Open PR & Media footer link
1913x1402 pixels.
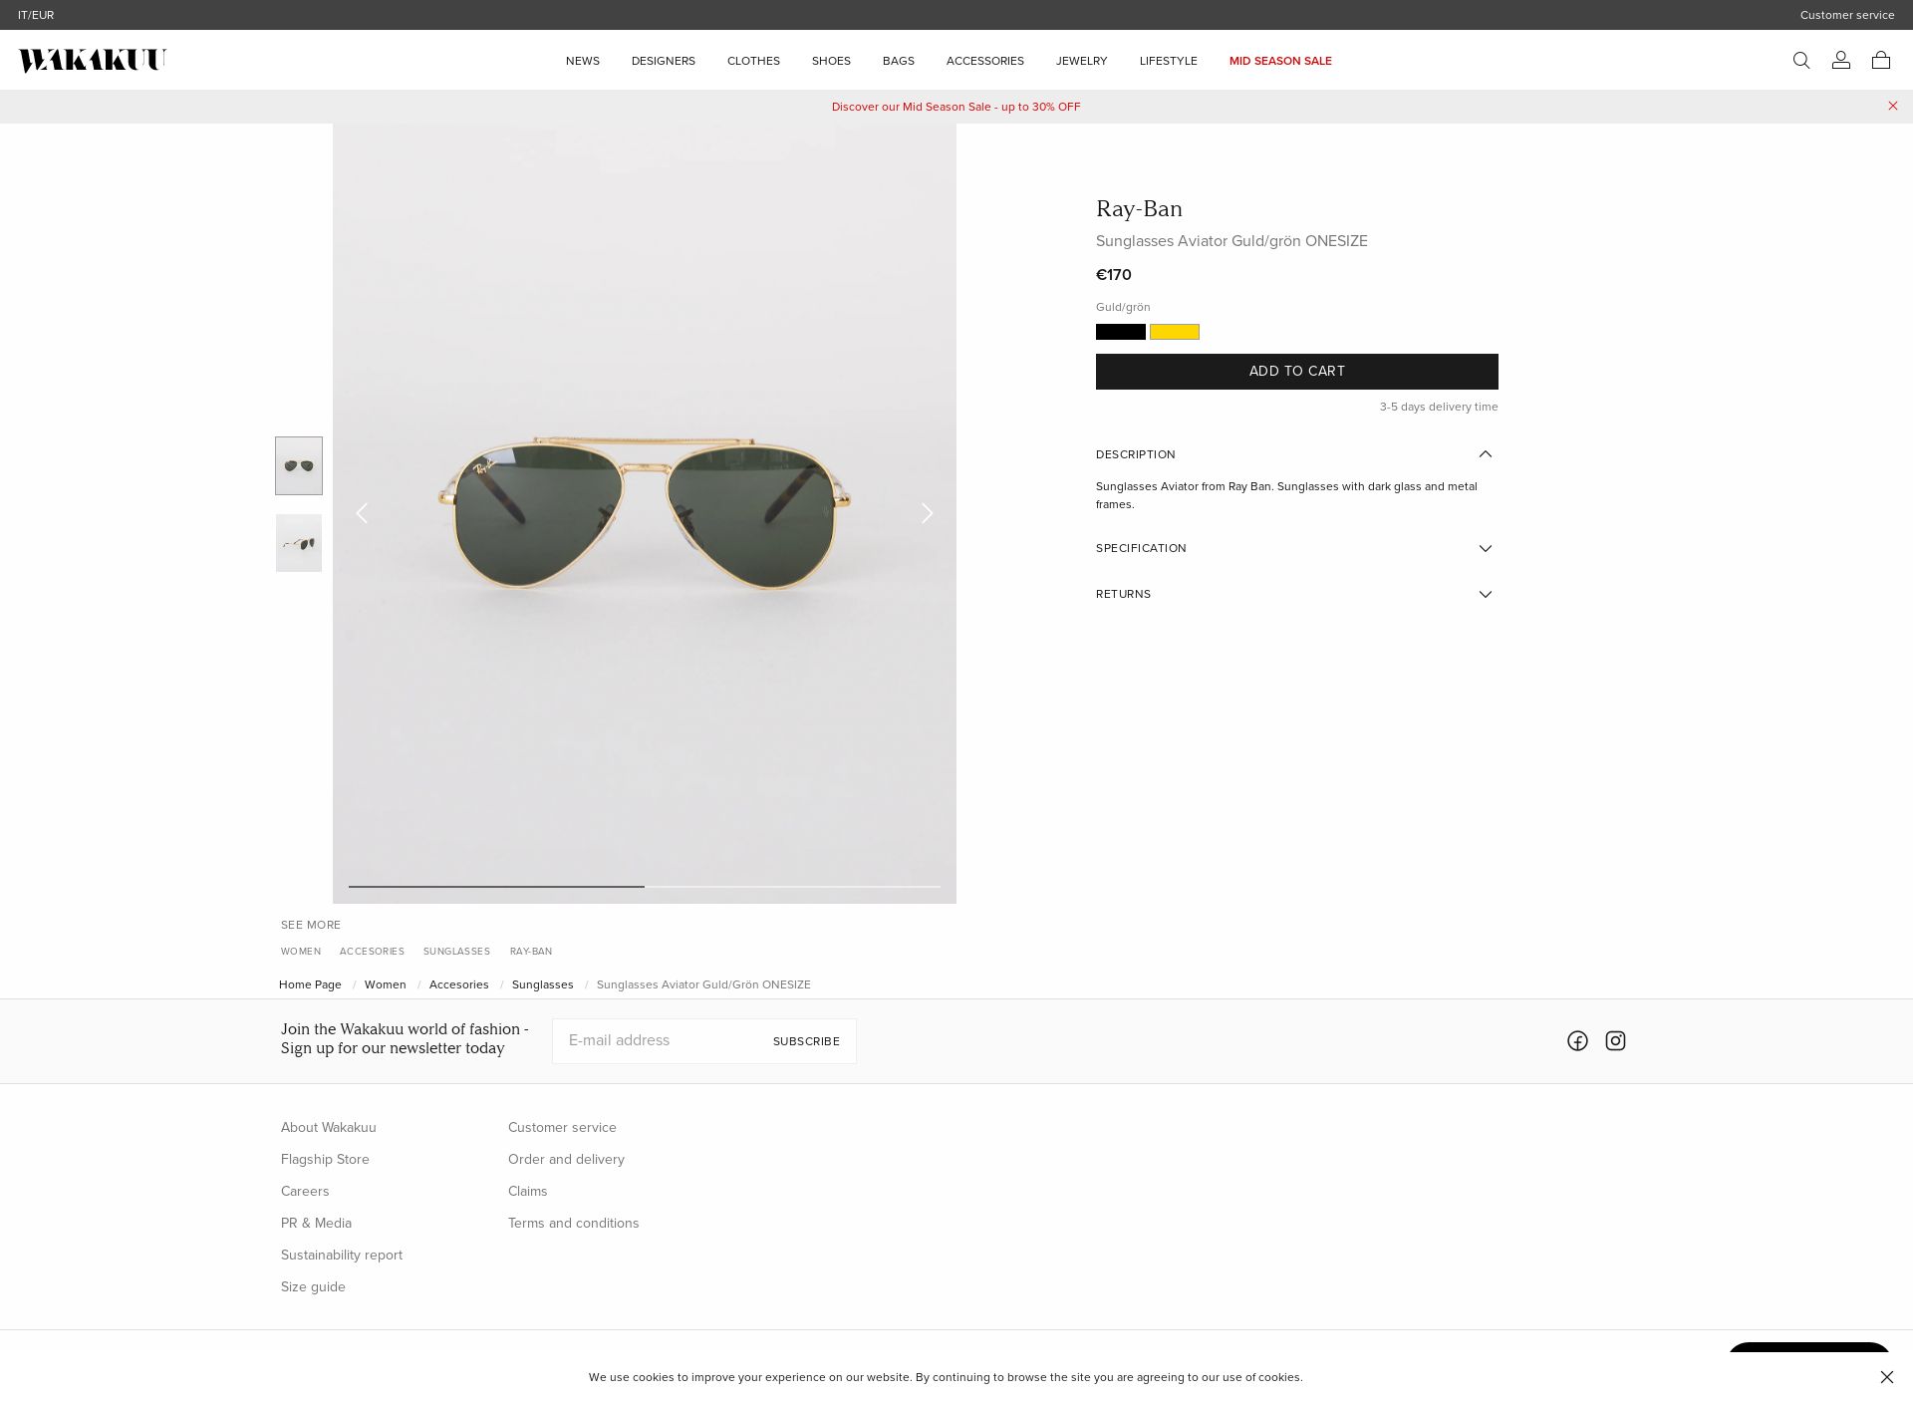tap(316, 1224)
